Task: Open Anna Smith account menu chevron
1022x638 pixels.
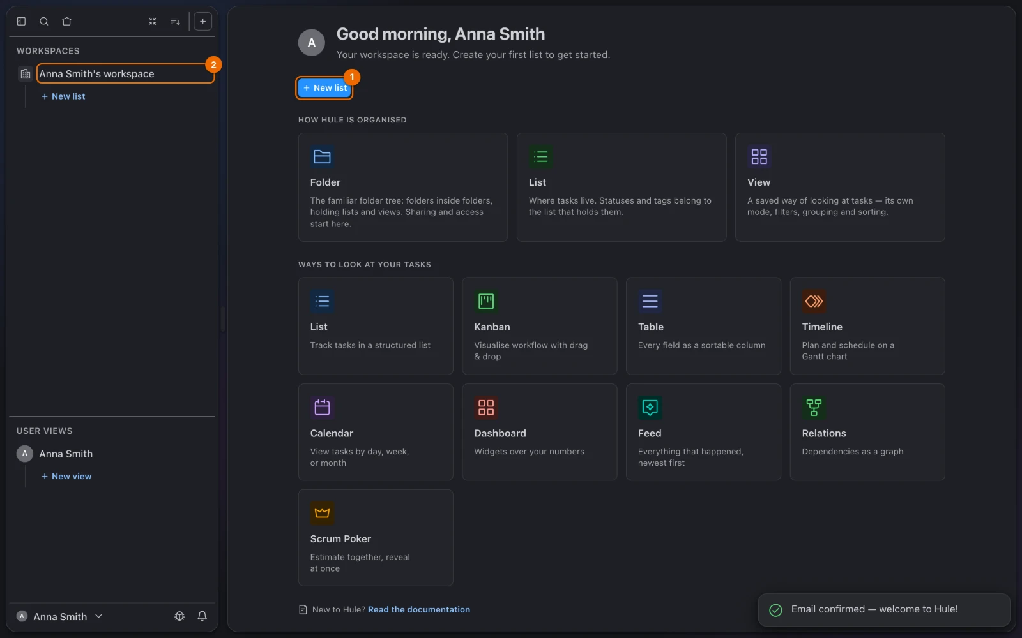Action: click(x=98, y=616)
